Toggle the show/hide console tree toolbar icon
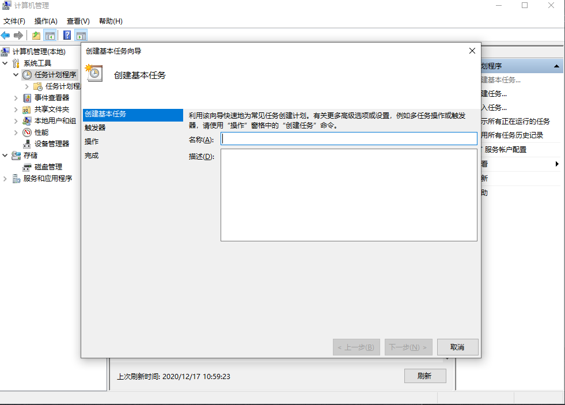This screenshot has width=565, height=405. pyautogui.click(x=50, y=35)
